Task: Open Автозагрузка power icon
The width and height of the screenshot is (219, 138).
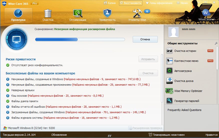Action: click(x=169, y=71)
